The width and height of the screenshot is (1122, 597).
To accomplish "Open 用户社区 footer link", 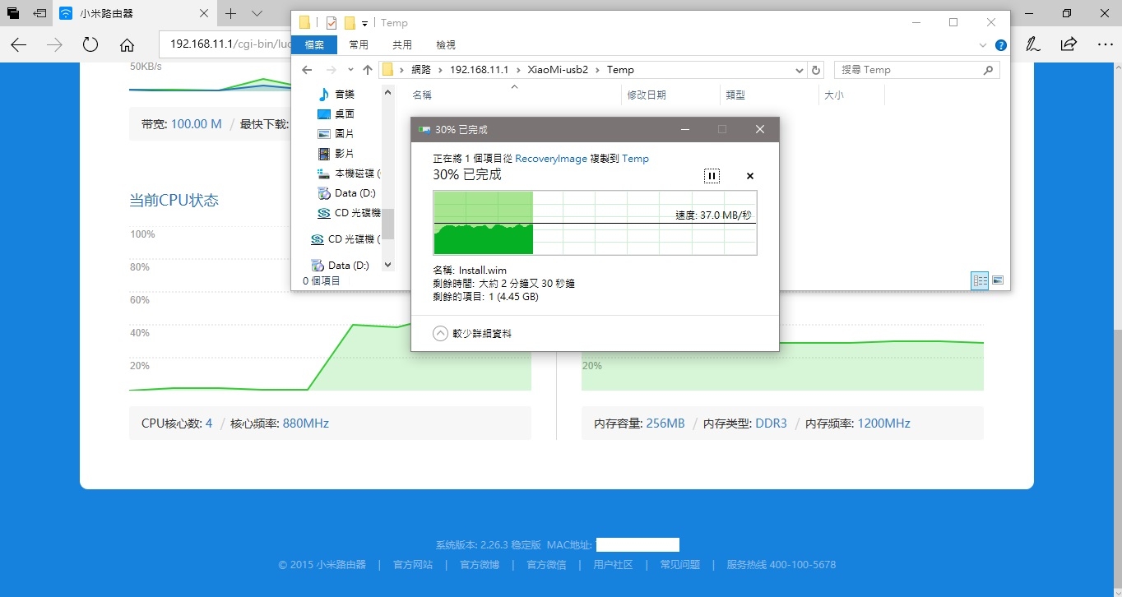I will [x=613, y=565].
